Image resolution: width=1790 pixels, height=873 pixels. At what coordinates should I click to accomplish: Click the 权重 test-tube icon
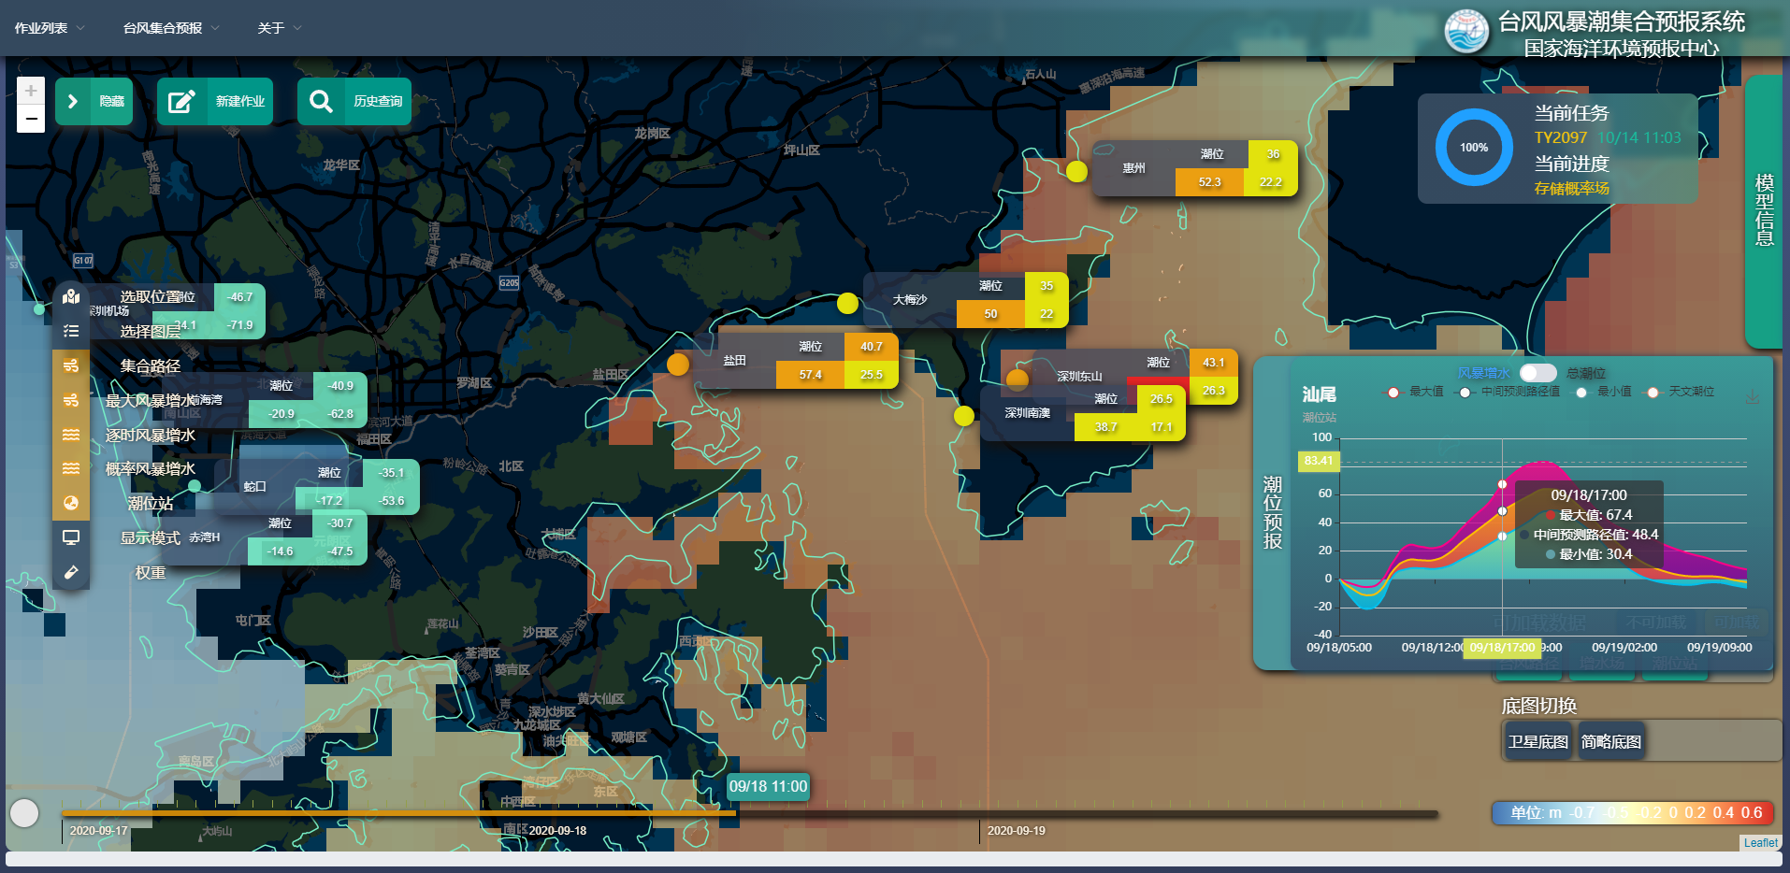tap(71, 572)
